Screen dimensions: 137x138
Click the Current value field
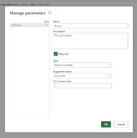(x=82, y=86)
